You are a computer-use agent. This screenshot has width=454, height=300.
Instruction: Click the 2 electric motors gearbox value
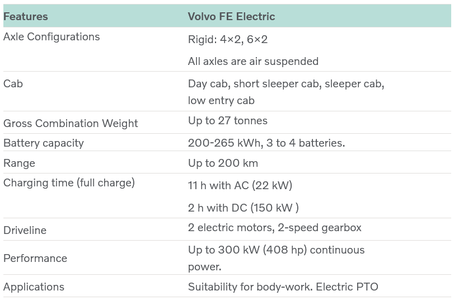point(274,228)
